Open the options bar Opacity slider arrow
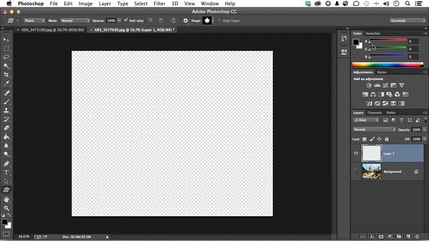 coord(119,21)
